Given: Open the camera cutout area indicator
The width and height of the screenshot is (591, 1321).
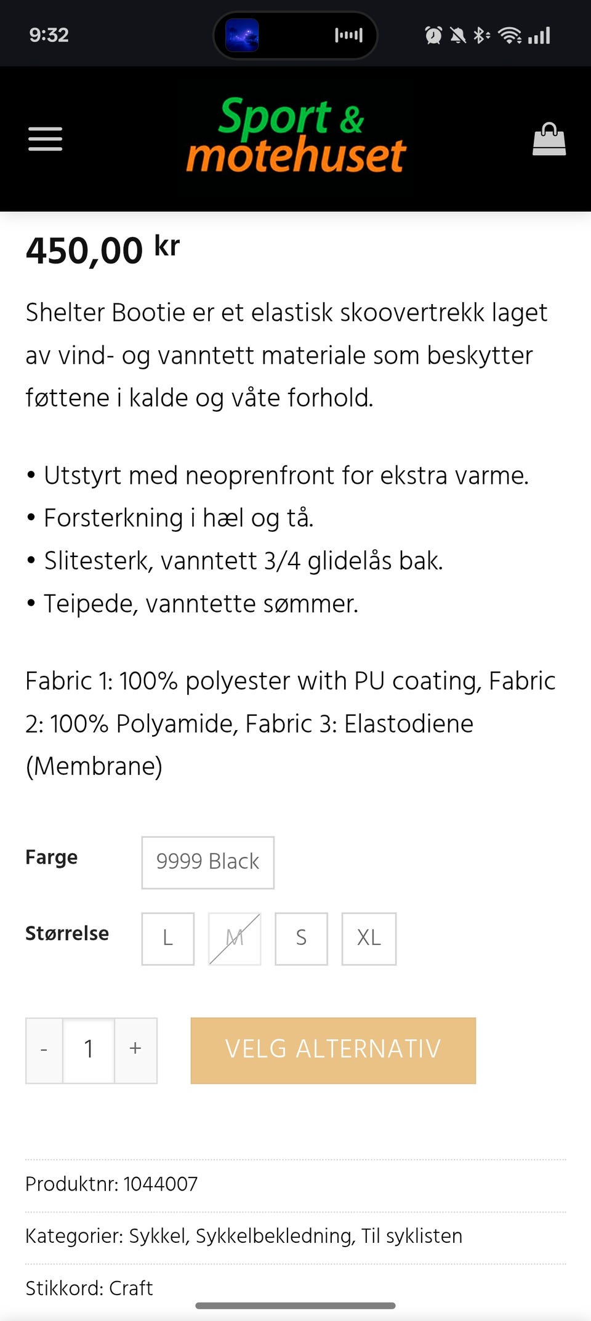Looking at the screenshot, I should point(295,35).
